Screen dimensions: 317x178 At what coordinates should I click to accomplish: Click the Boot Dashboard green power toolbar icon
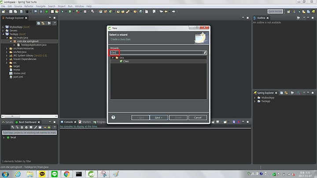(47, 11)
